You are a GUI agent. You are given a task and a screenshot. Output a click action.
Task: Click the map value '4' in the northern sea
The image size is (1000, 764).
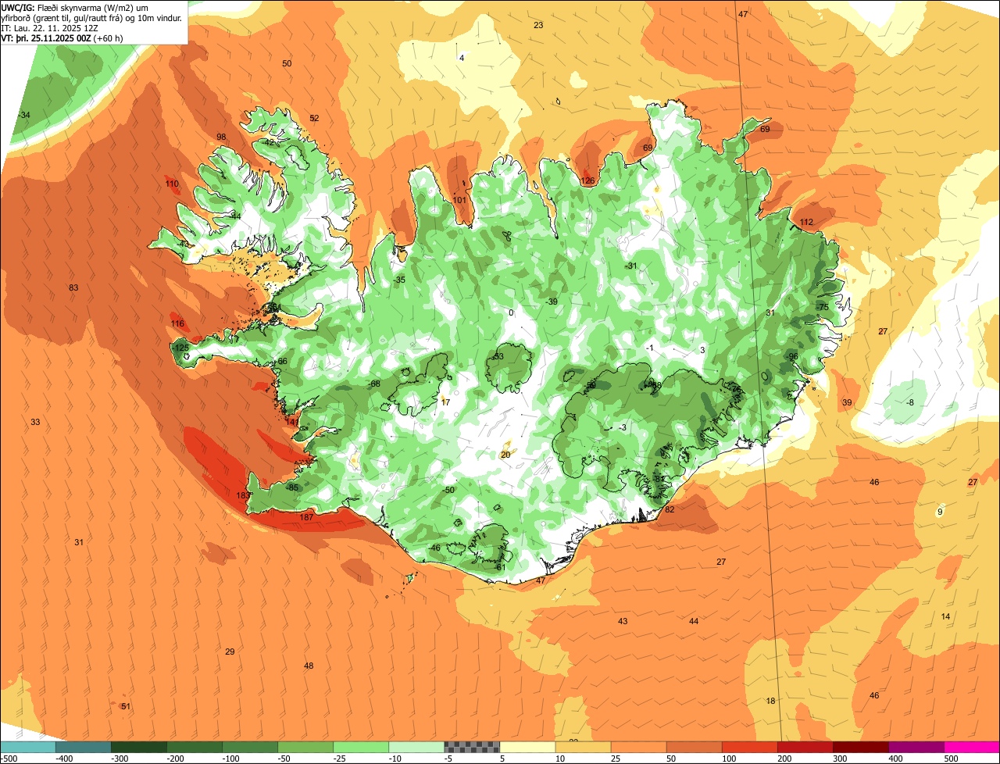[462, 59]
